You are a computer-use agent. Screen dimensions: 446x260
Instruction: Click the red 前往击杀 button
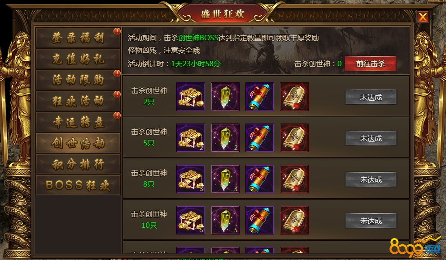[370, 64]
